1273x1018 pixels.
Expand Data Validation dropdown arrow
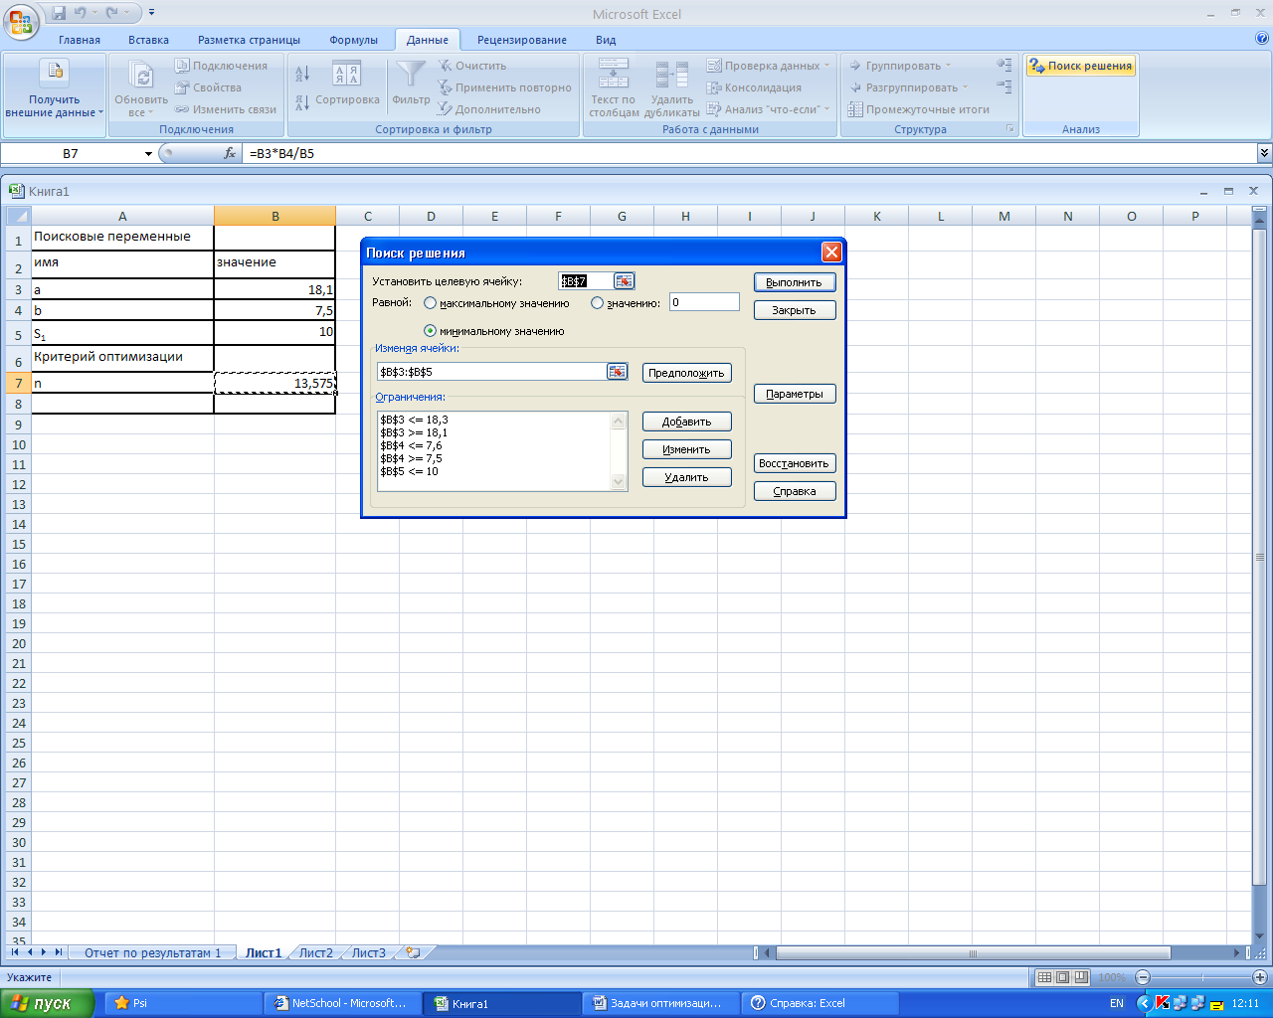click(x=827, y=66)
